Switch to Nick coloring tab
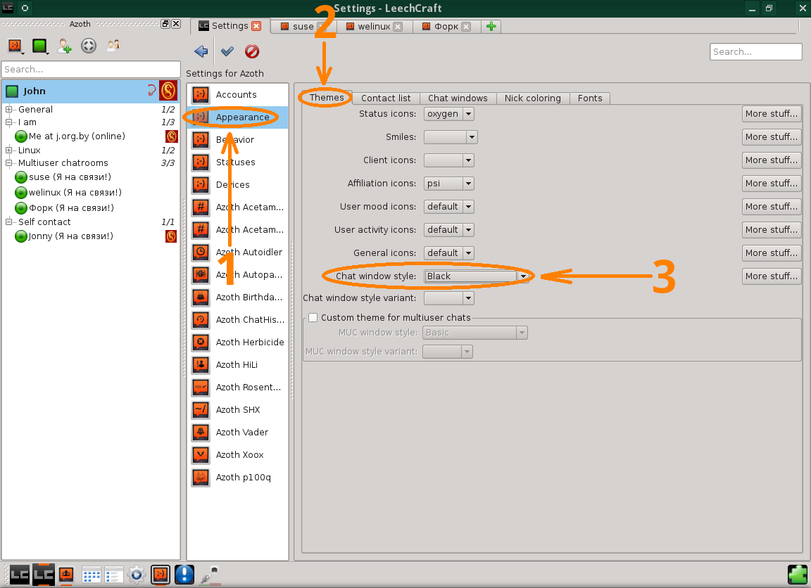The width and height of the screenshot is (811, 588). [533, 98]
